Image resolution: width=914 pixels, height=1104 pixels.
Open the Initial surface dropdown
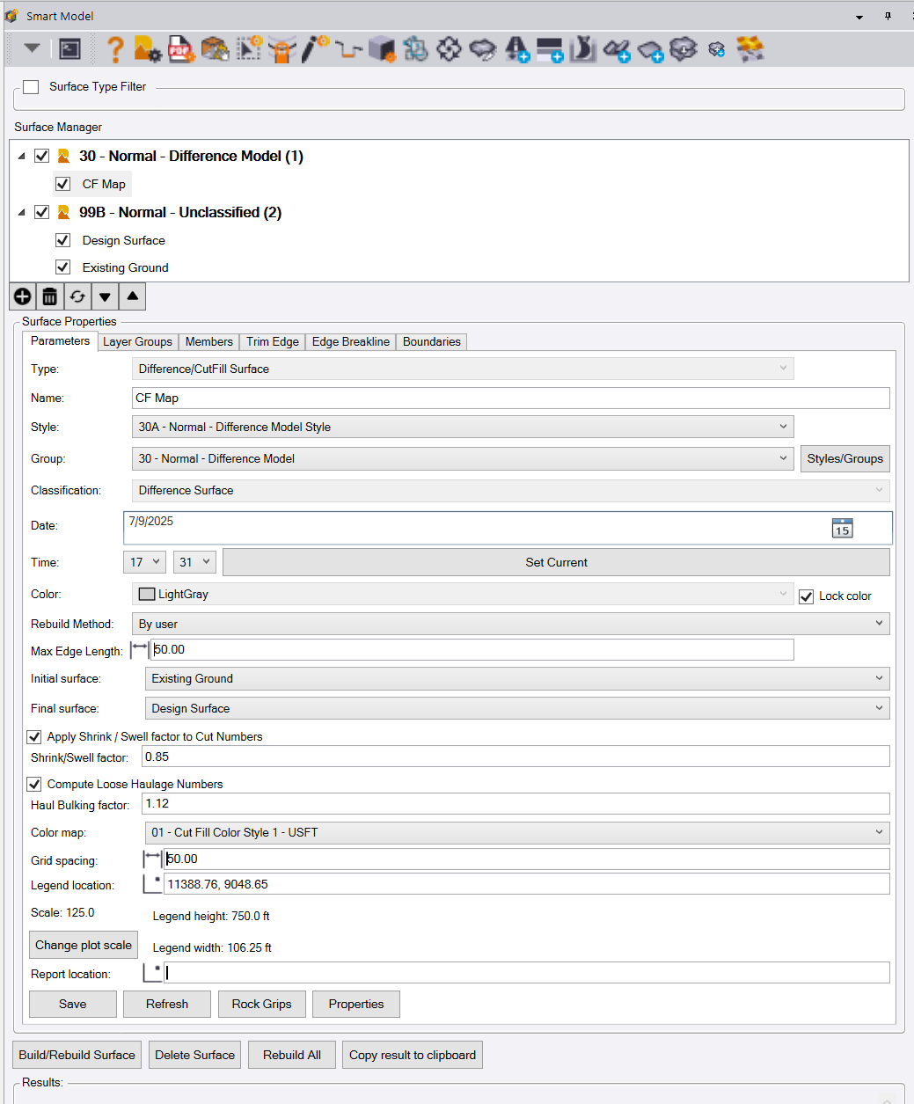click(x=517, y=678)
